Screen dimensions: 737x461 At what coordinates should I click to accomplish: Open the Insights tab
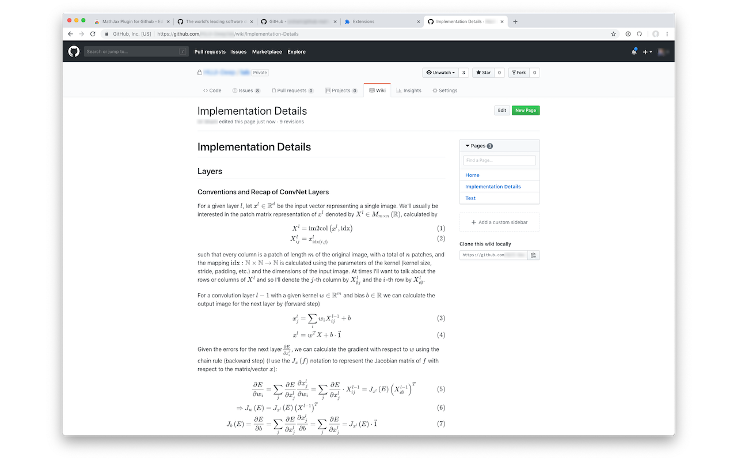(409, 90)
